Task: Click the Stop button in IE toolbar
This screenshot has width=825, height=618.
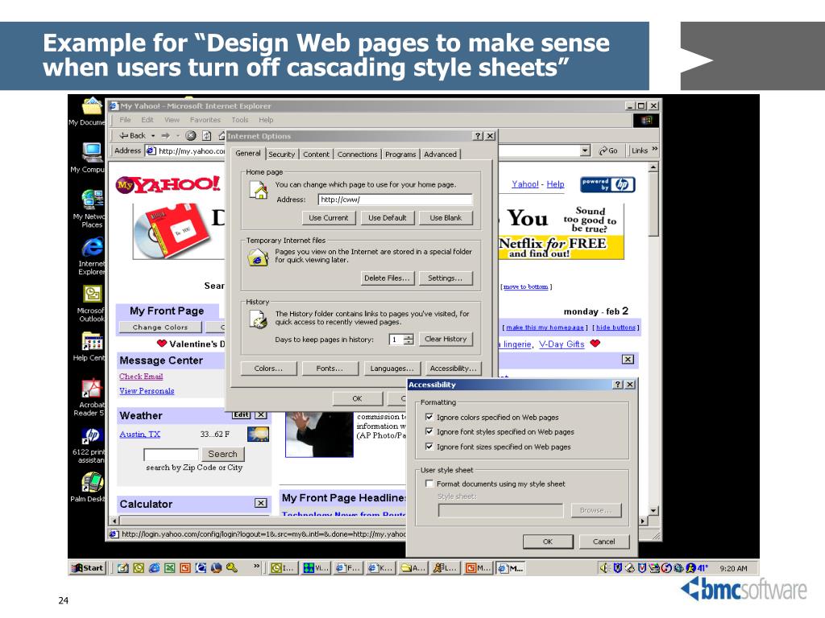Action: (191, 135)
